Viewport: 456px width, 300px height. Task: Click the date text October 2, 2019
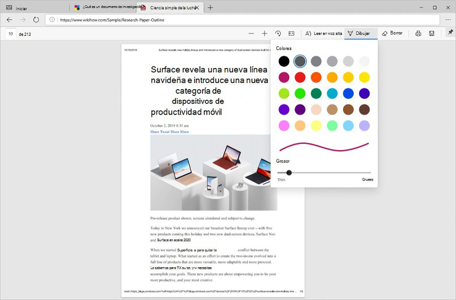(x=169, y=126)
